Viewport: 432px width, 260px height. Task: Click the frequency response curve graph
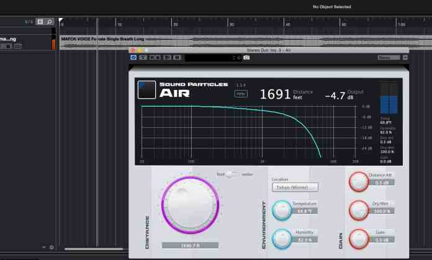248,132
